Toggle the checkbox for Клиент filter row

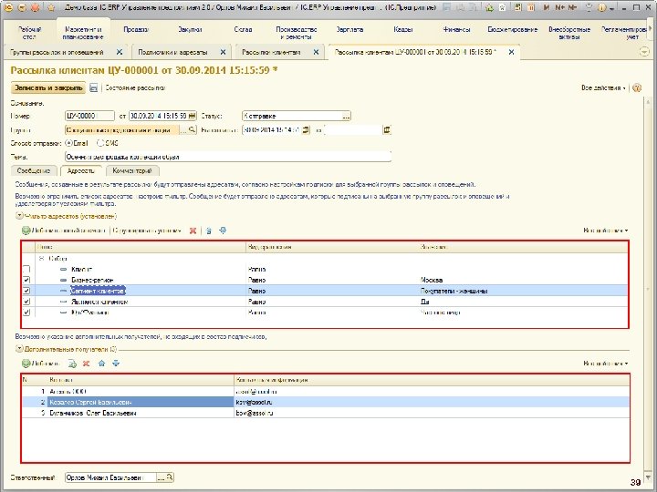click(x=26, y=270)
